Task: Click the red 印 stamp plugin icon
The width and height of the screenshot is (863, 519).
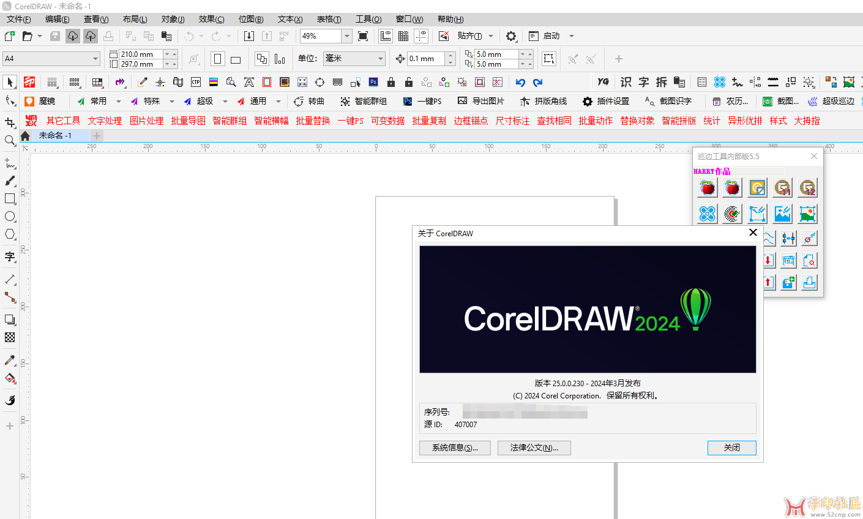Action: (29, 82)
